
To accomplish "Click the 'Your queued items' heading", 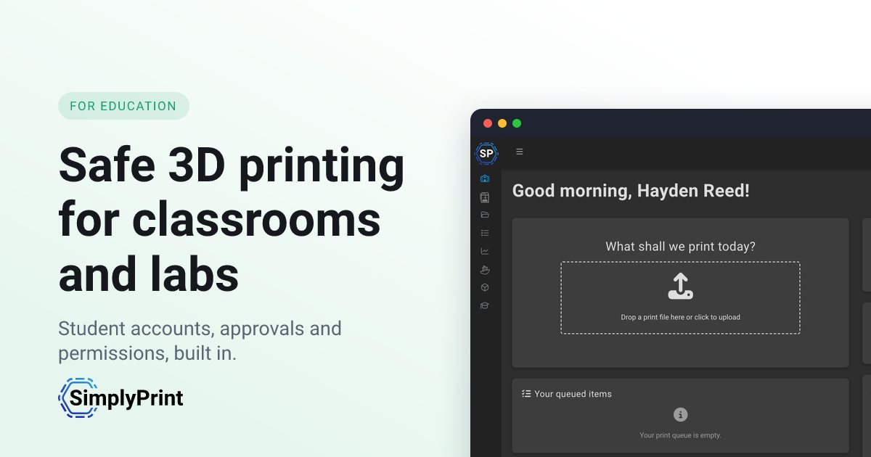I will pos(573,394).
